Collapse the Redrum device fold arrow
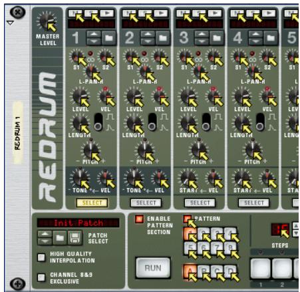Screen dimensions: 300x292 click(x=11, y=23)
